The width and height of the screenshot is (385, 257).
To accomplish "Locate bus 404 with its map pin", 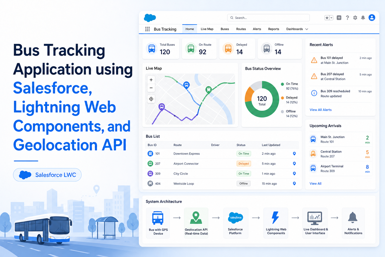I will (x=294, y=183).
